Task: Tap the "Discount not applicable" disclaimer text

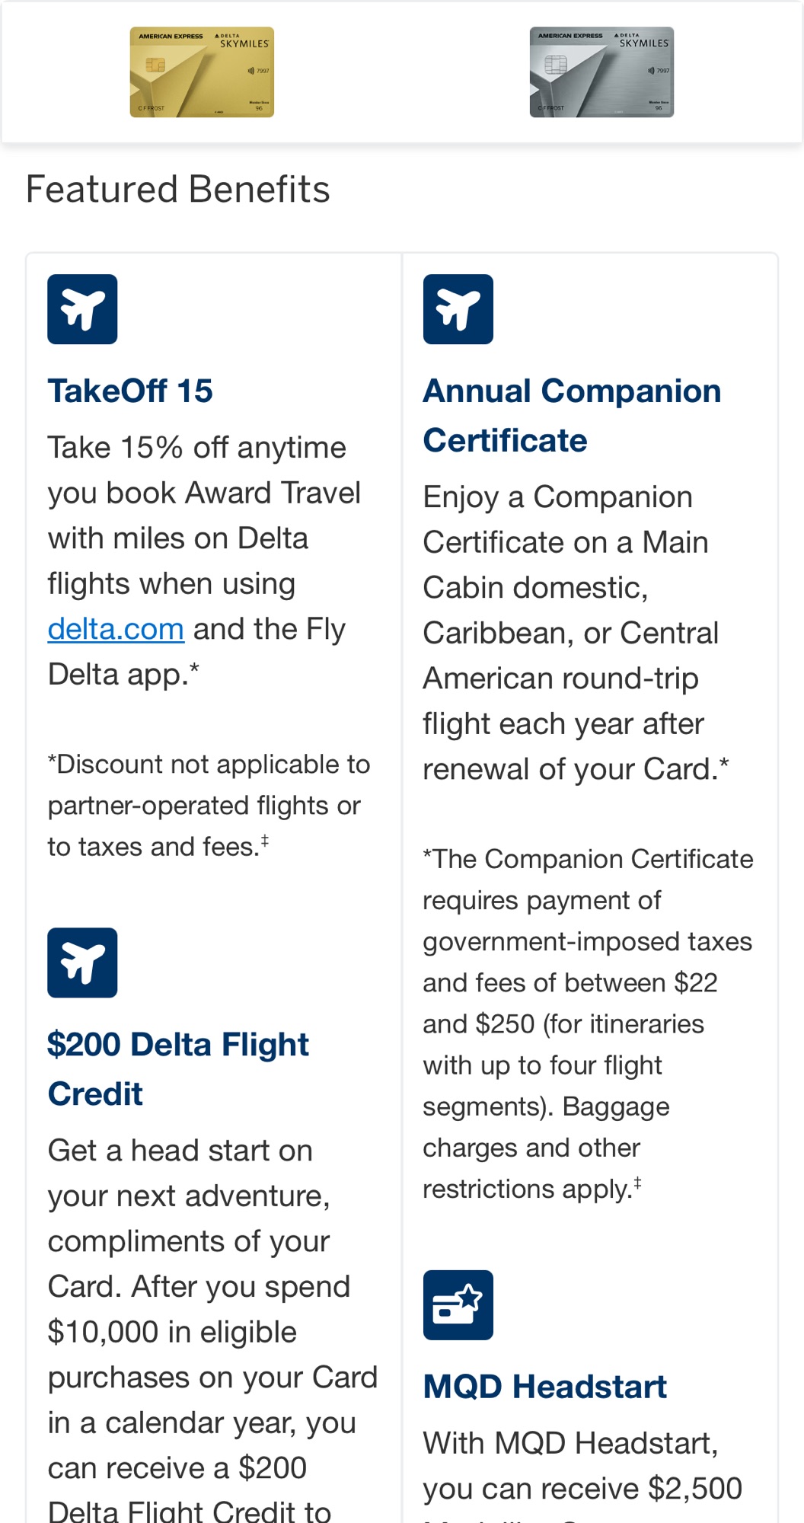Action: click(208, 806)
